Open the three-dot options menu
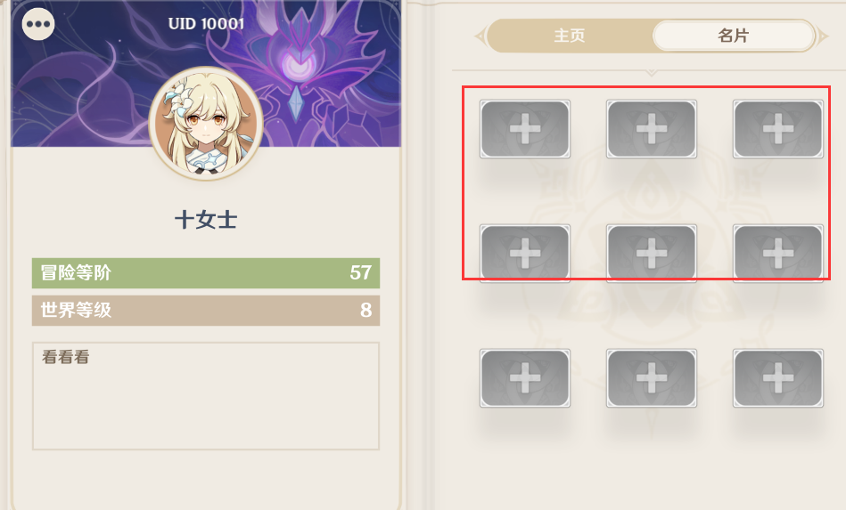Screen dimensions: 846x510 click(x=38, y=24)
